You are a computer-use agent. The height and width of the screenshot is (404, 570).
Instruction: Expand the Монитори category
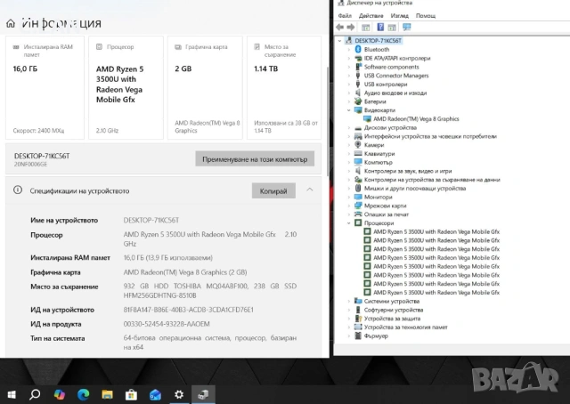click(x=348, y=197)
